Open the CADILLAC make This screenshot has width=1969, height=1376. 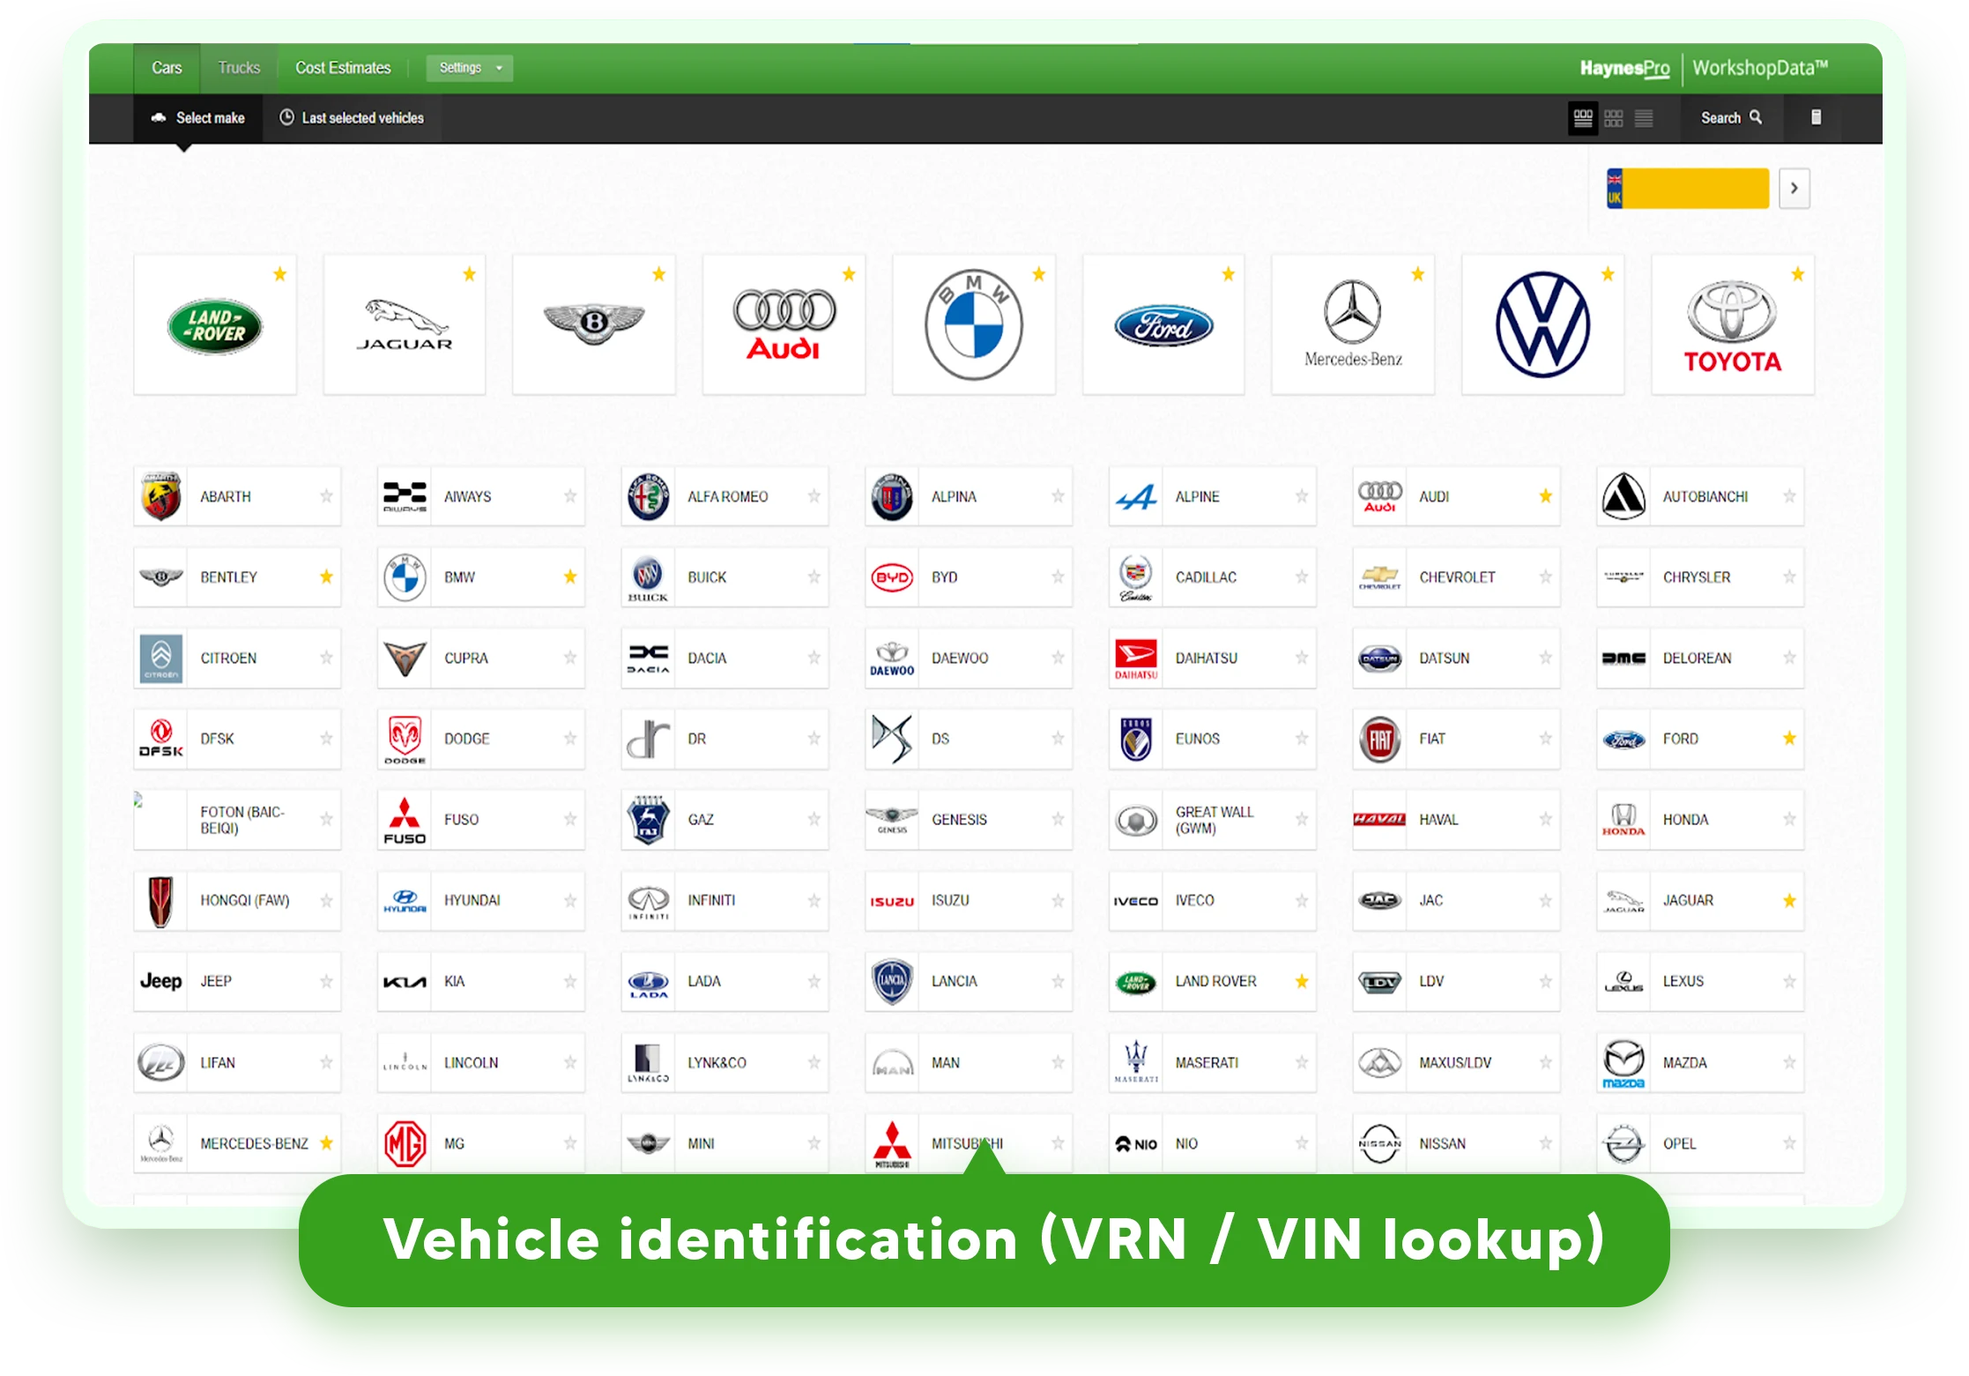(x=1212, y=577)
